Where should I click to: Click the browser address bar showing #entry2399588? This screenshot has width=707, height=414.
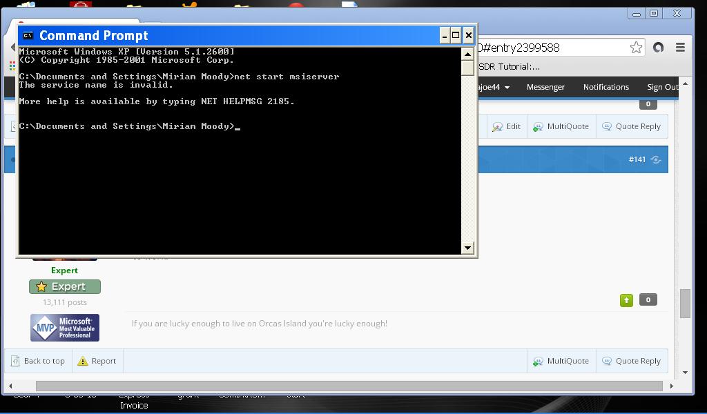point(552,48)
